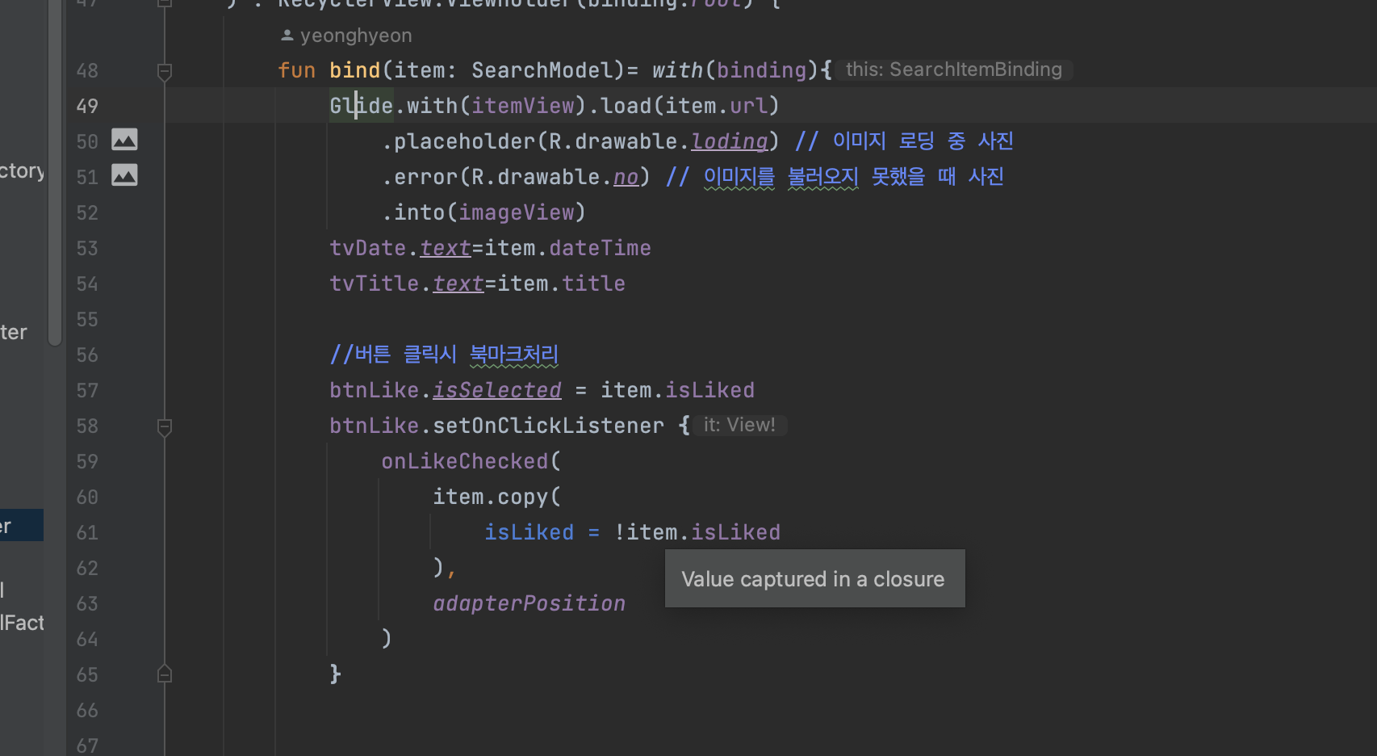1377x756 pixels.
Task: Select the highlighted project tree item ending in 'er'
Action: 22,526
